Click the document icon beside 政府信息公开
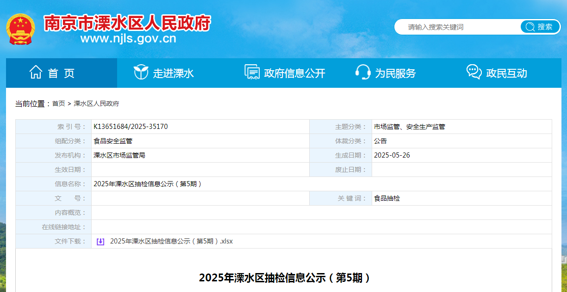This screenshot has width=567, height=292. (252, 73)
